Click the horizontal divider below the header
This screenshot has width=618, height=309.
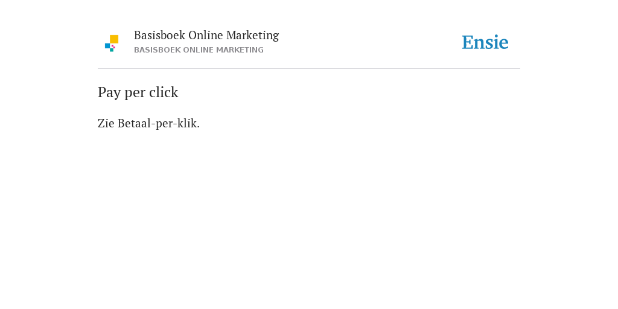pyautogui.click(x=309, y=69)
